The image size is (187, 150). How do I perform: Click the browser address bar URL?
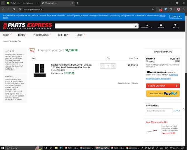click(x=33, y=9)
